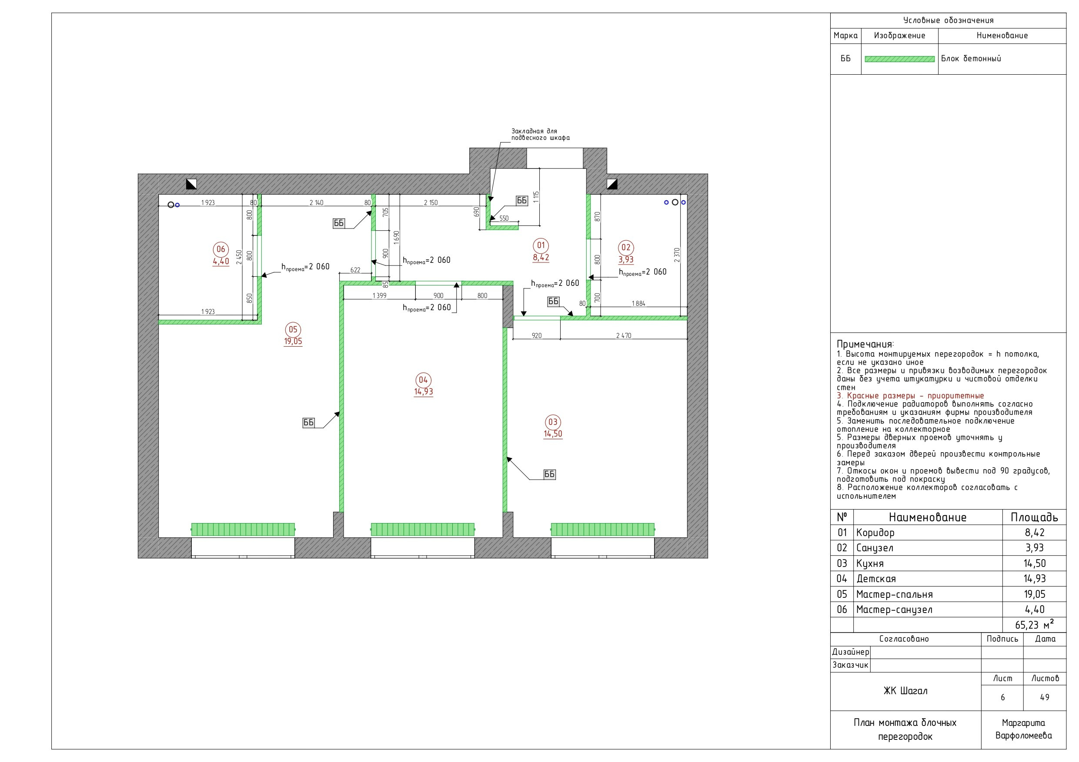Image resolution: width=1079 pixels, height=762 pixels.
Task: Click the 'Закладная для подвесного шкафа' annotation
Action: pyautogui.click(x=541, y=134)
